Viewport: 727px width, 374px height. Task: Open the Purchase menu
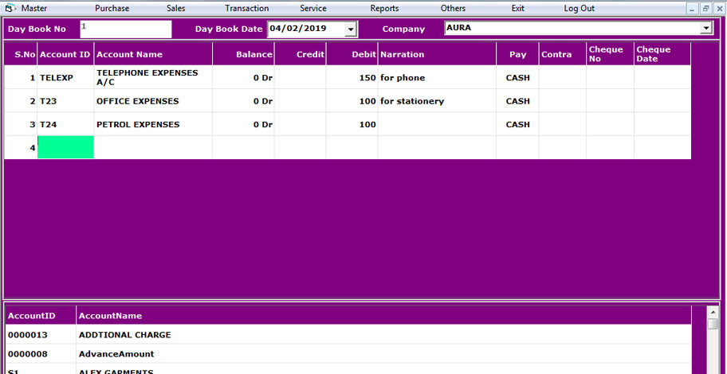click(112, 8)
